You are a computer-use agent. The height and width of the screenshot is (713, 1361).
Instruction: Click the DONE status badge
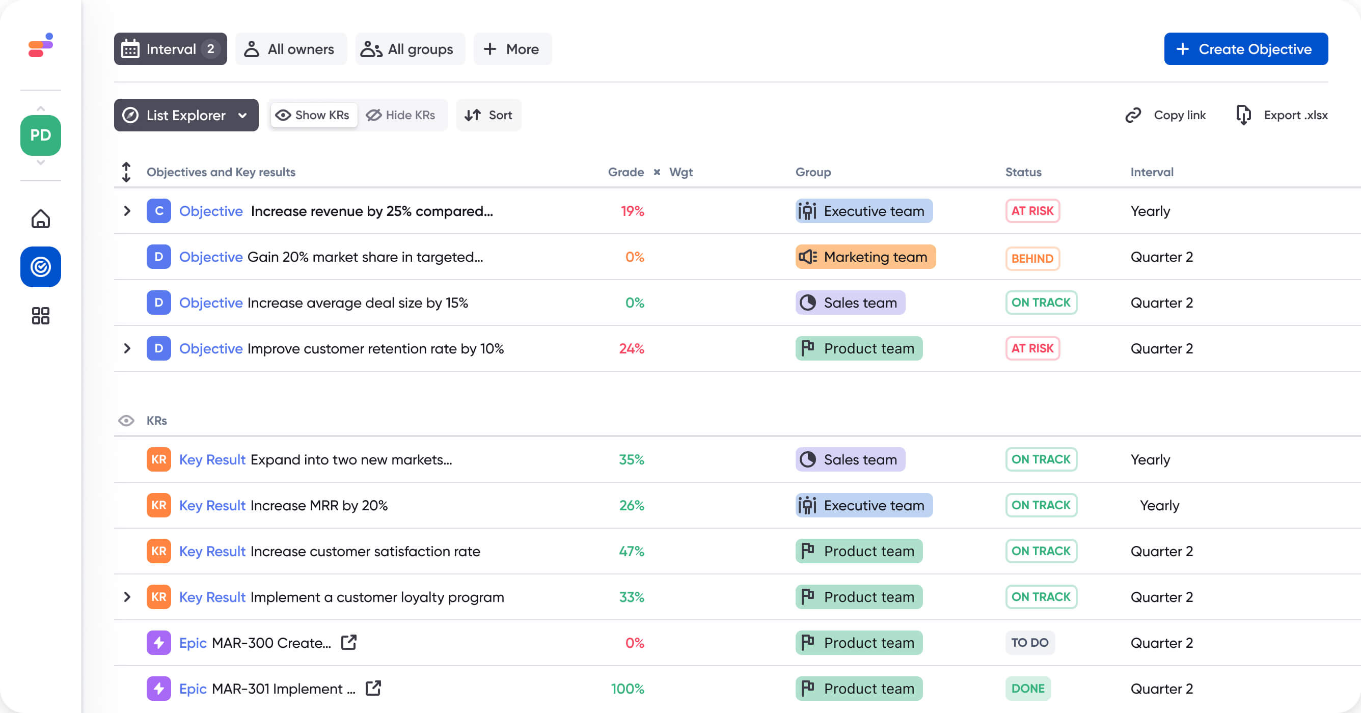pos(1027,689)
